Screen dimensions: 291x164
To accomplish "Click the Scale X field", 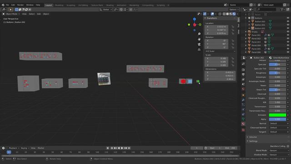I will coord(216,58).
